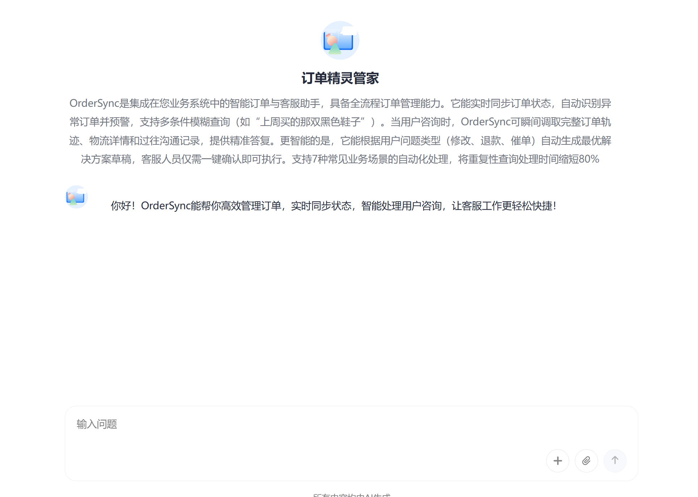Click '让客服工作更轻松快捷' in the greeting
Image resolution: width=698 pixels, height=497 pixels.
pyautogui.click(x=502, y=206)
